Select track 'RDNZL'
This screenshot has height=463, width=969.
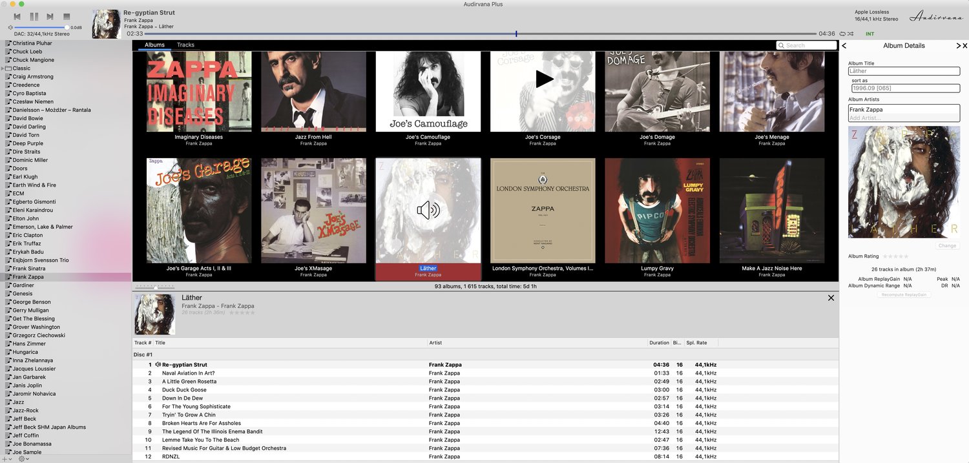(486, 457)
